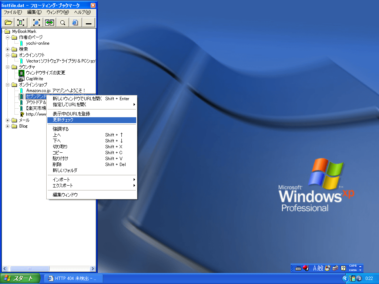Expand the Blog folder
The height and width of the screenshot is (284, 379).
[x=8, y=126]
